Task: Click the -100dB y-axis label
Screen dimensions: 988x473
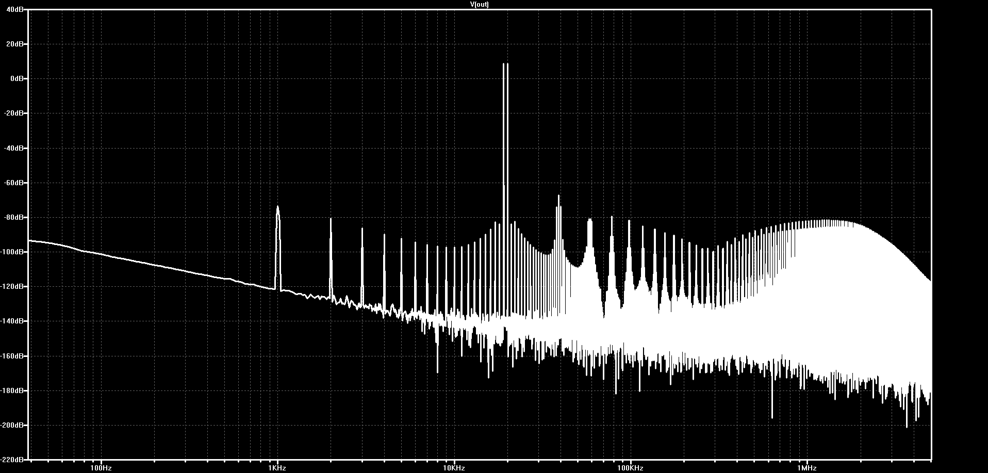Action: coord(13,252)
